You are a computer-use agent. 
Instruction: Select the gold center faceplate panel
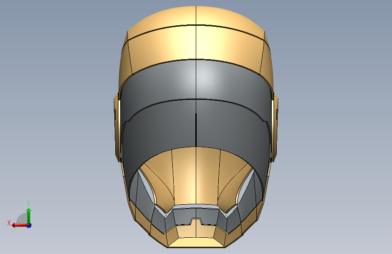coord(196,176)
